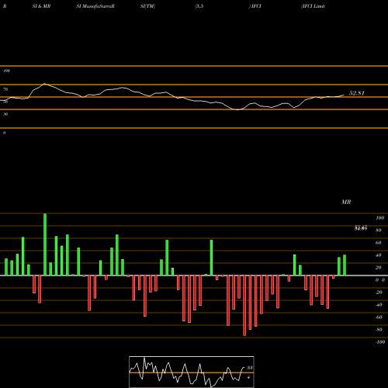Screen dimensions: 388x388
Task: Click the MR label above the bar chart
Action: point(346,202)
